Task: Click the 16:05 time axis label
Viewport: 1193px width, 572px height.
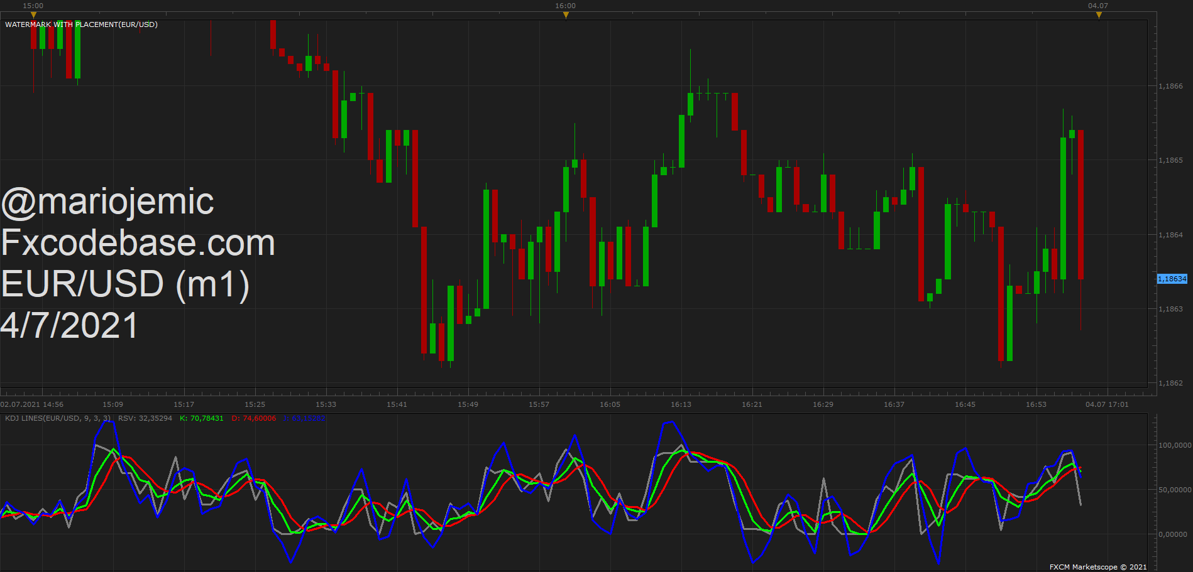Action: [610, 404]
